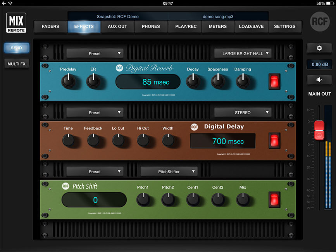Click the Send button
This screenshot has width=336, height=252.
point(16,48)
